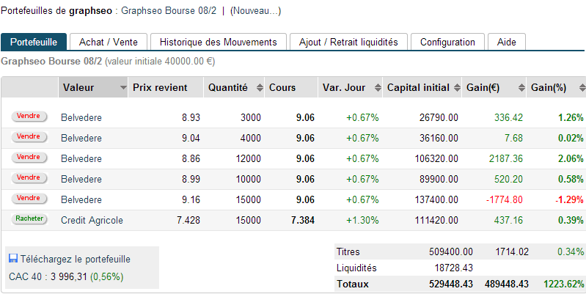Click Racheter for Credit Agricole
This screenshot has height=294, width=586.
29,218
